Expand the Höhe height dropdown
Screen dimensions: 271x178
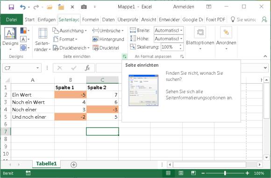coord(181,39)
